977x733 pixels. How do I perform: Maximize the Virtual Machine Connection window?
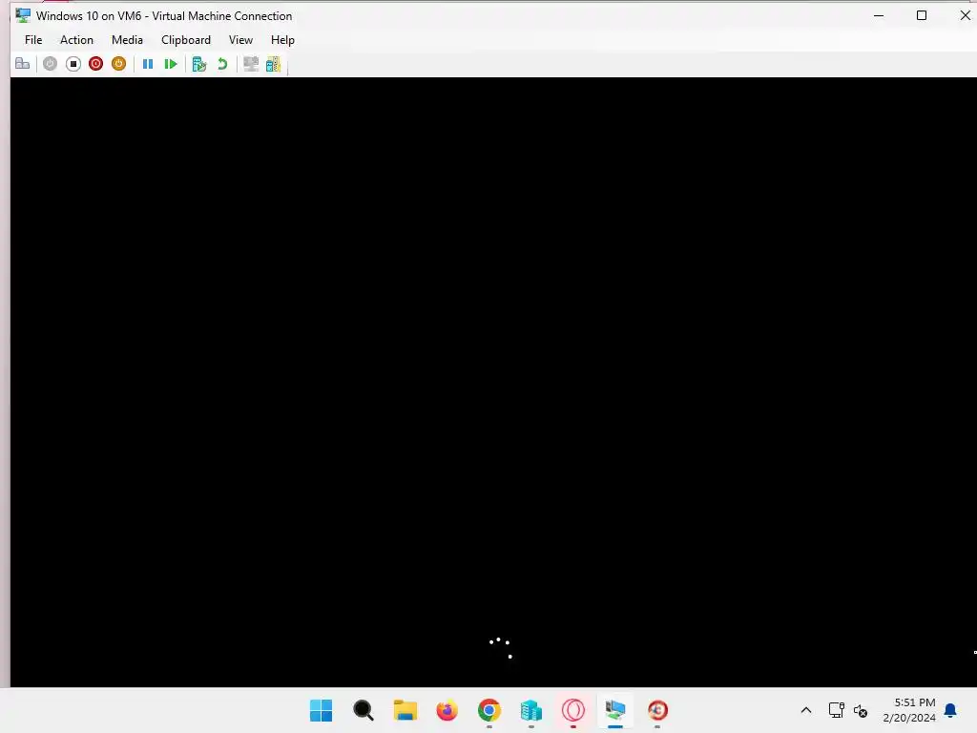pyautogui.click(x=922, y=15)
